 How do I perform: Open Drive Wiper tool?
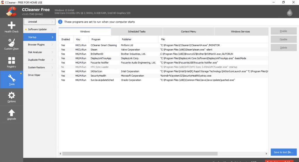point(40,75)
